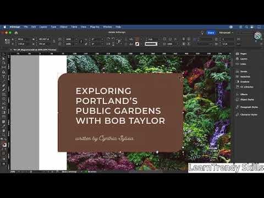264x198 pixels.
Task: Open the rotation angle dropdown
Action: click(x=102, y=39)
